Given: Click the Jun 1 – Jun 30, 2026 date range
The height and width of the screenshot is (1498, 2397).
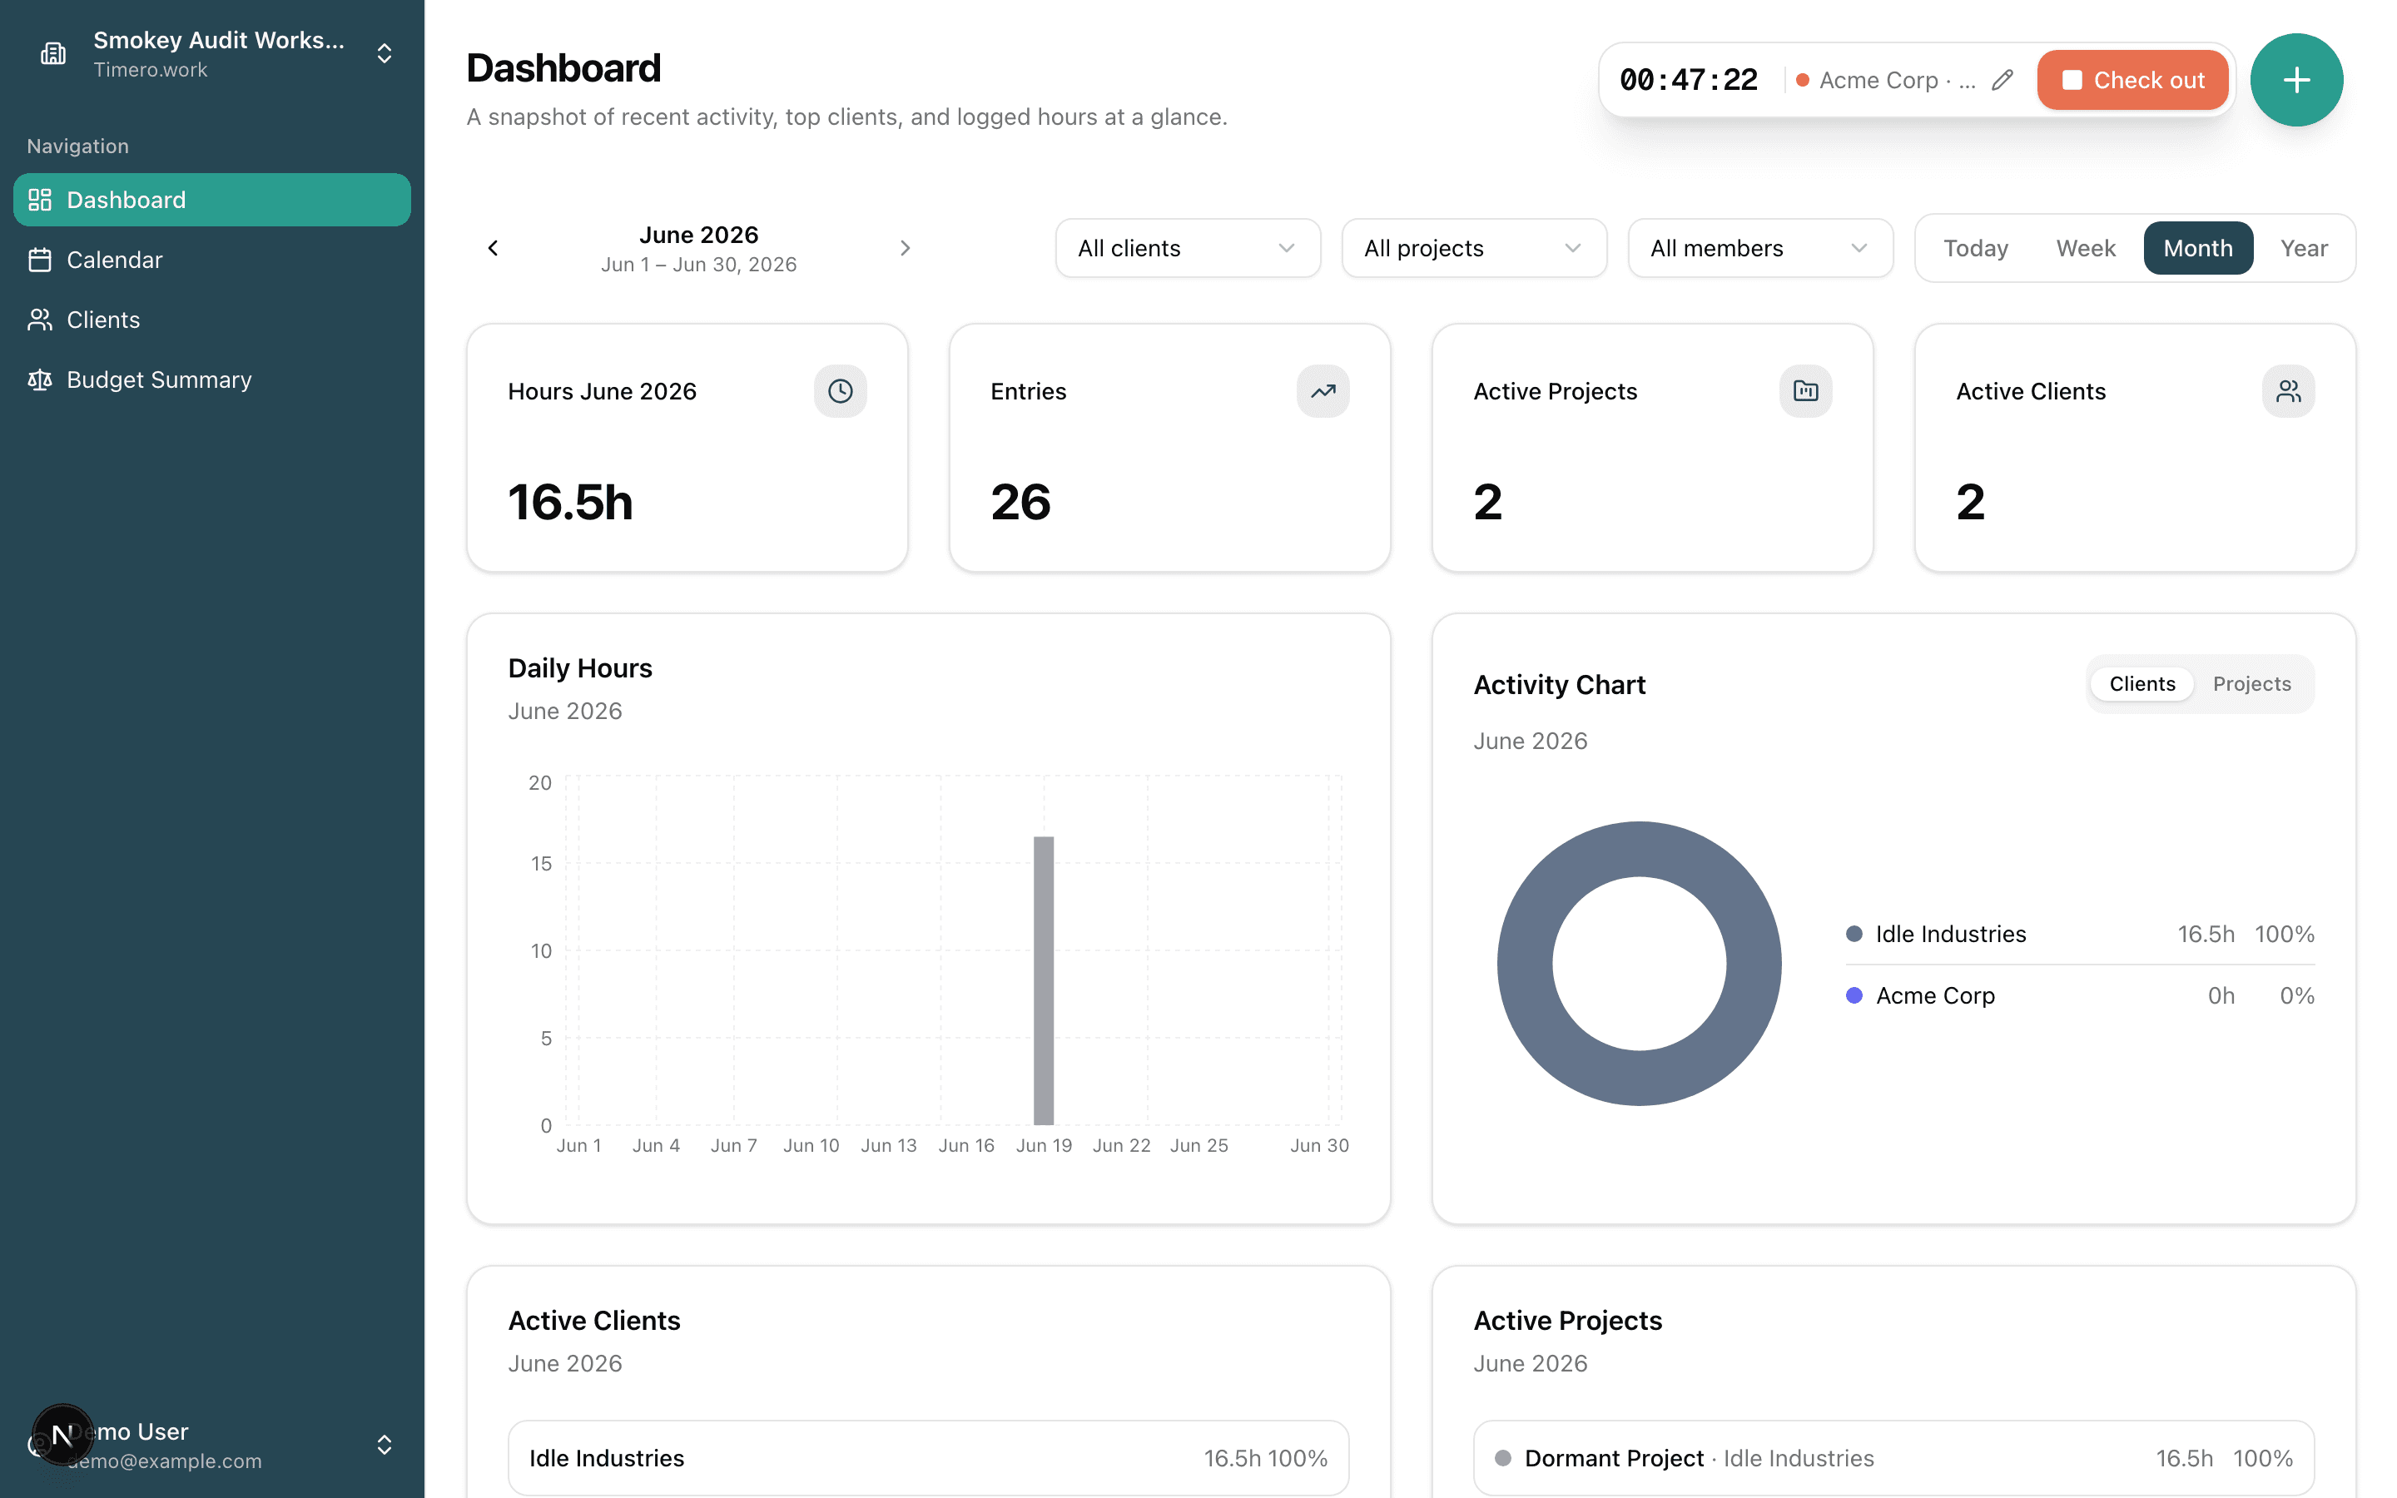Looking at the screenshot, I should 699,265.
